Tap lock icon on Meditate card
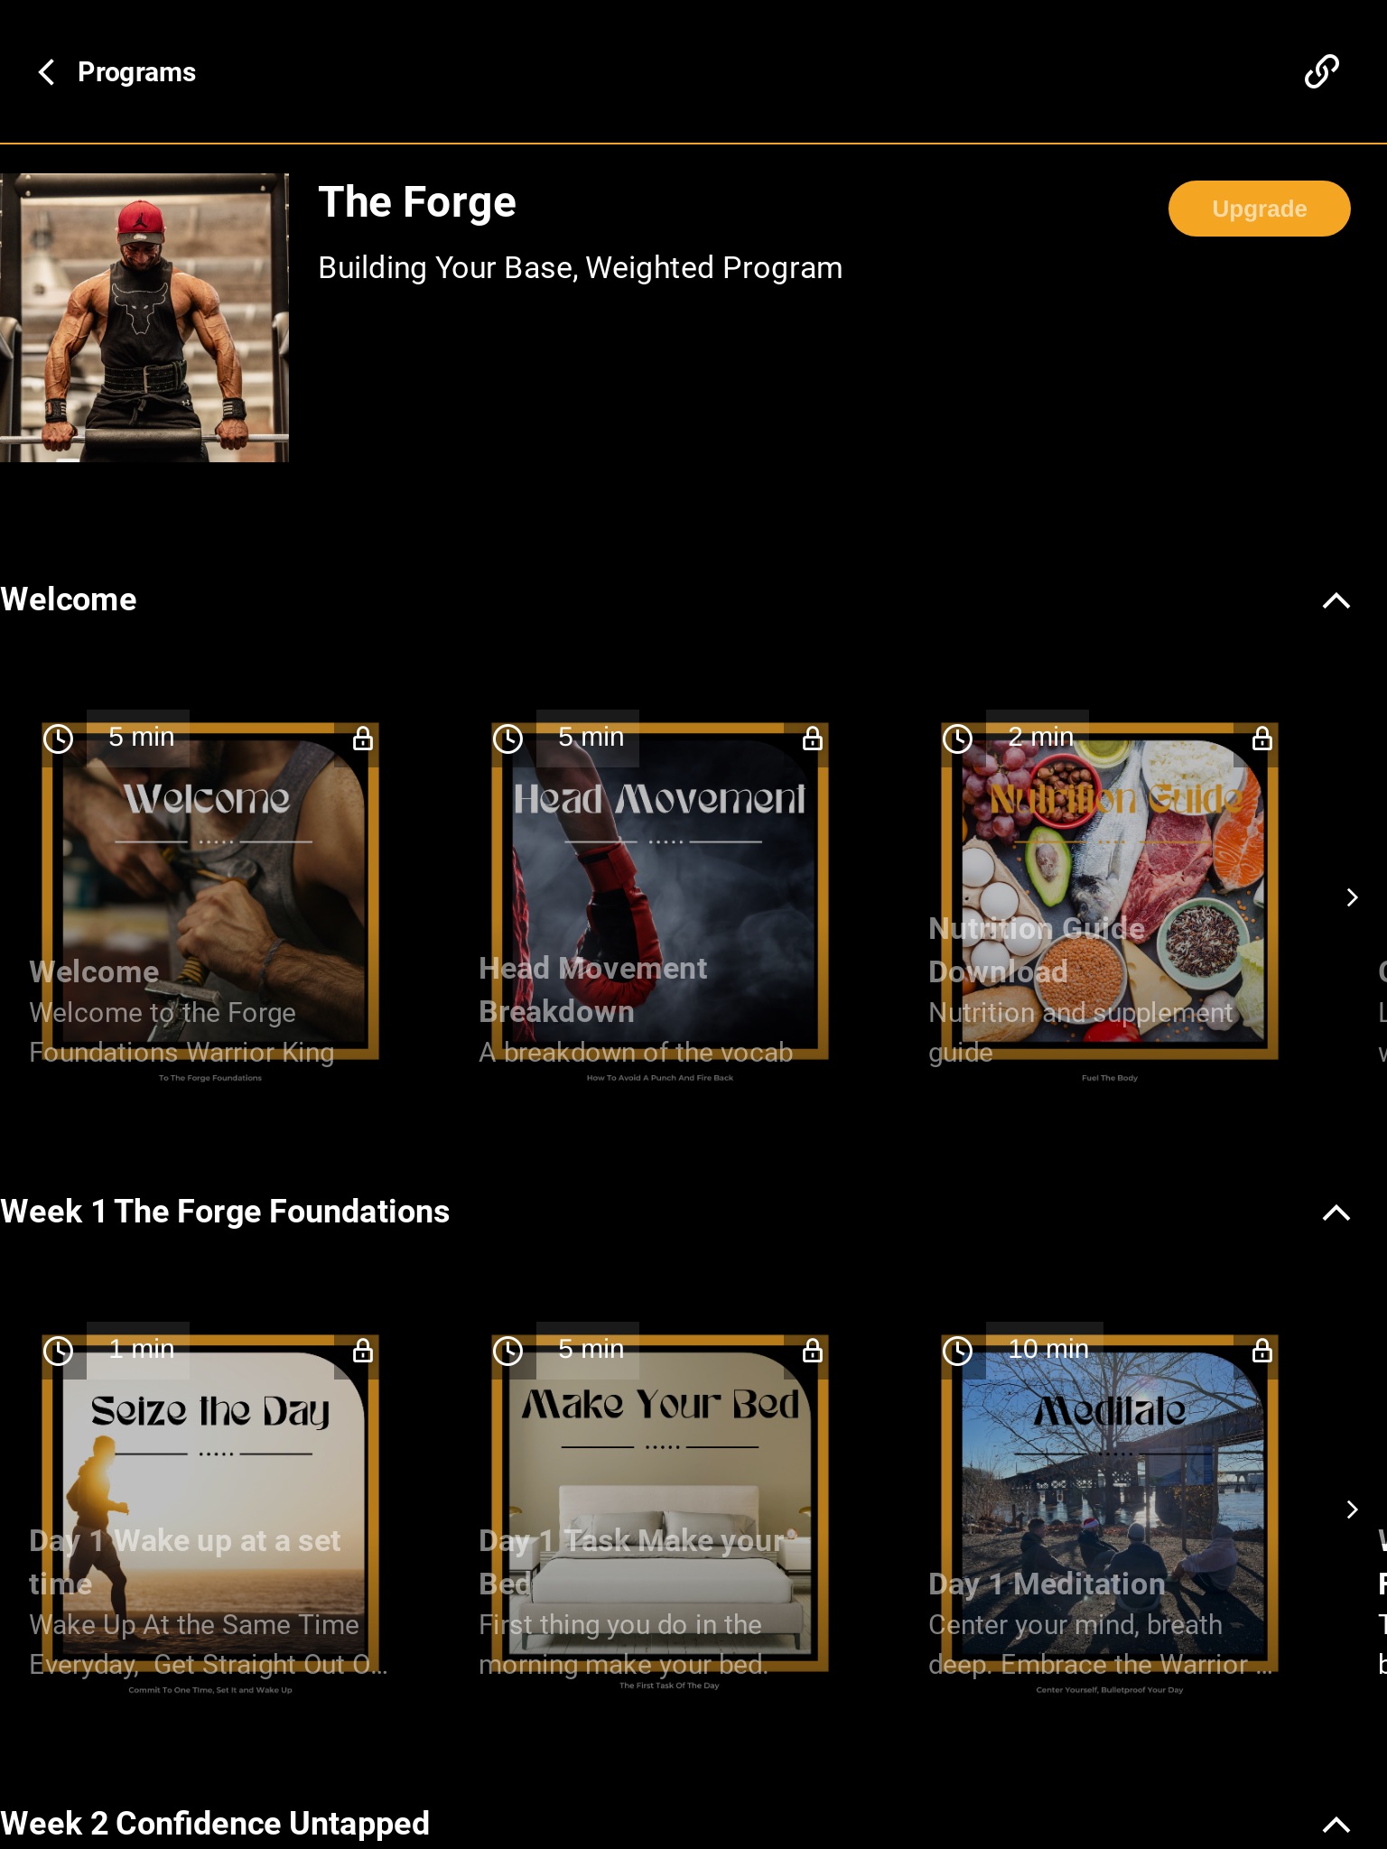Viewport: 1387px width, 1849px height. click(1262, 1351)
